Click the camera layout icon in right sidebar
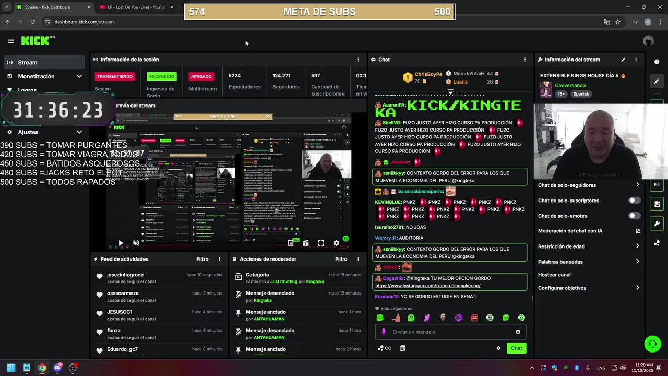Screen dimensions: 668x376 point(657,204)
